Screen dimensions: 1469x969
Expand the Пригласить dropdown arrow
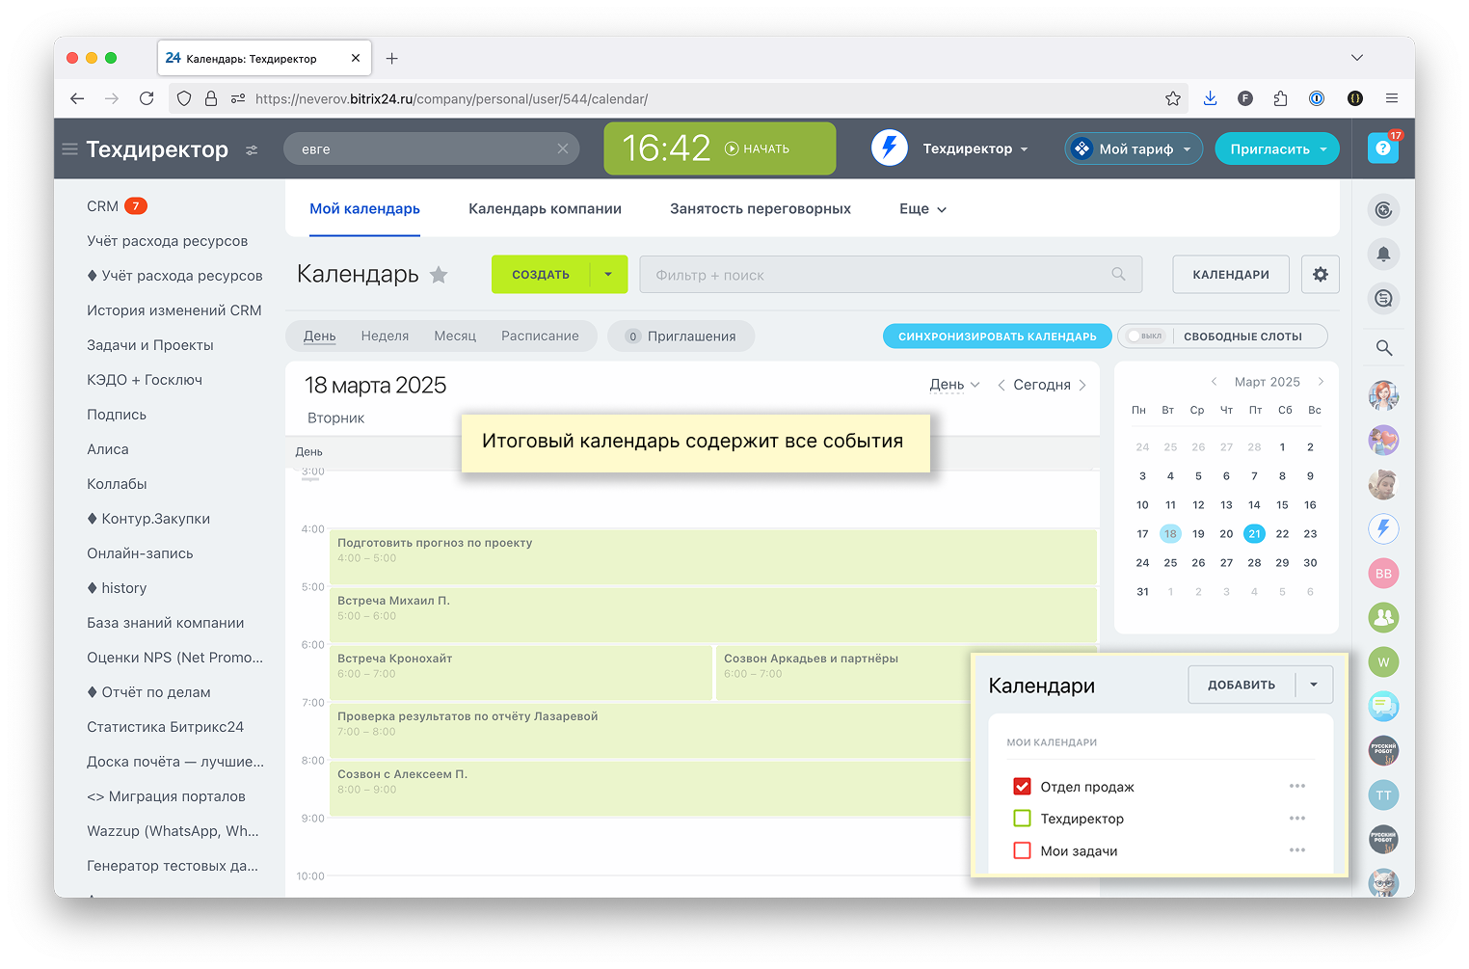[x=1323, y=149]
